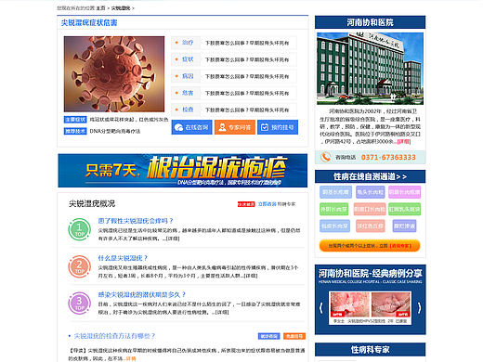The width and height of the screenshot is (483, 362).
Task: Open the article beside 症状
Action: pyautogui.click(x=247, y=59)
